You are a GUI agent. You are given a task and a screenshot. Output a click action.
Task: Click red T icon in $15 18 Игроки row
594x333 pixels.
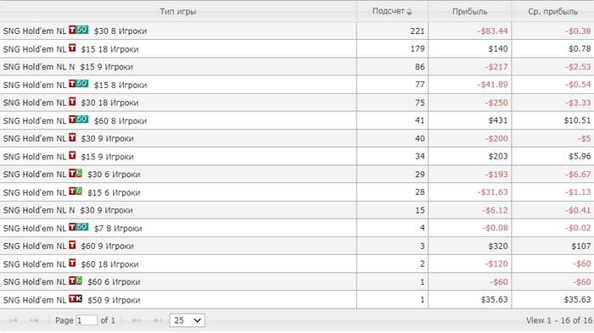click(x=72, y=48)
